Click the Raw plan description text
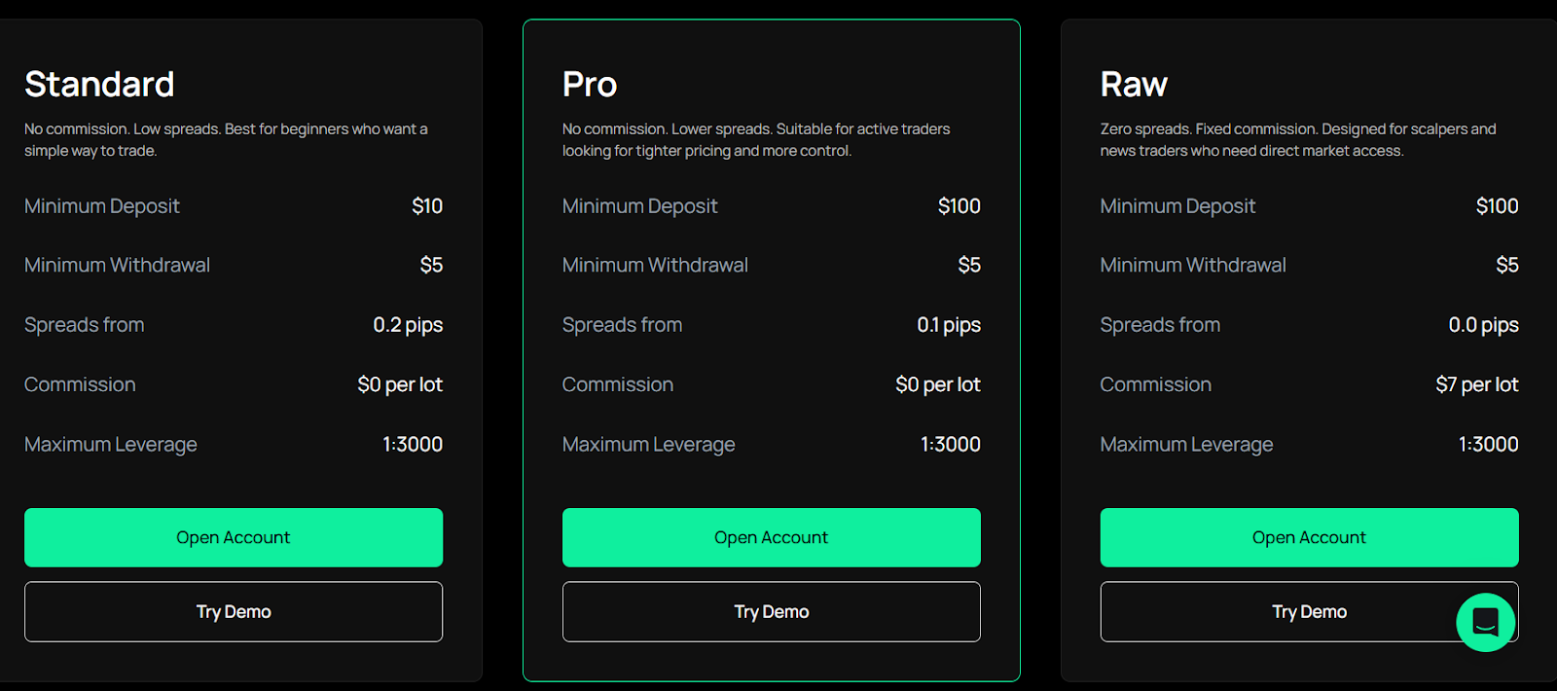Image resolution: width=1557 pixels, height=691 pixels. coord(1297,139)
